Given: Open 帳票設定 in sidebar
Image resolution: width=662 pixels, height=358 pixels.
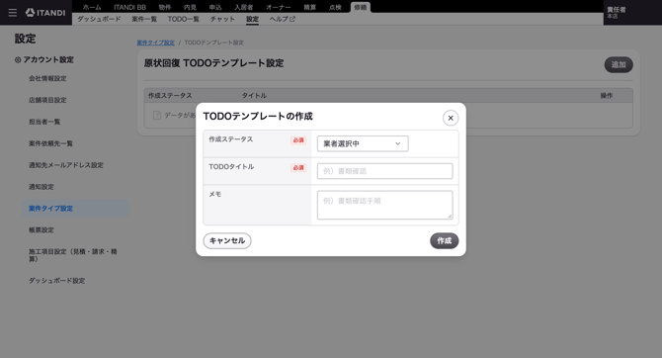Looking at the screenshot, I should [x=41, y=230].
